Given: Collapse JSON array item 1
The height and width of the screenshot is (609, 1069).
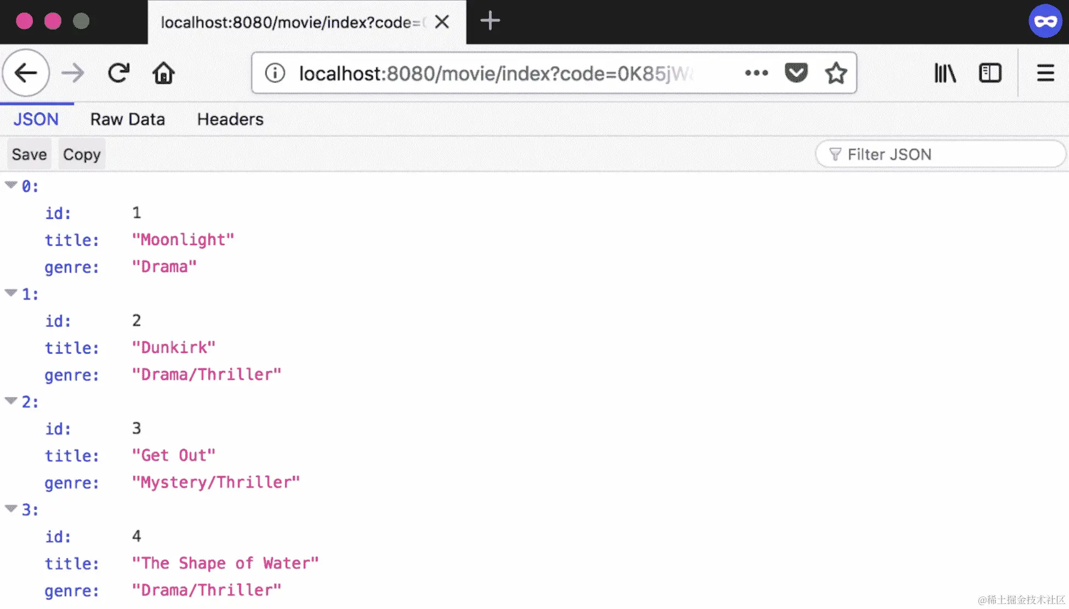Looking at the screenshot, I should 11,293.
